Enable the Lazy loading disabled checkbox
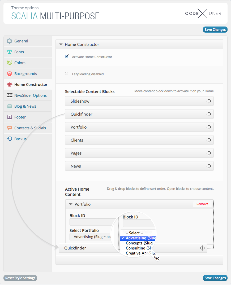The width and height of the screenshot is (231, 285). point(67,74)
